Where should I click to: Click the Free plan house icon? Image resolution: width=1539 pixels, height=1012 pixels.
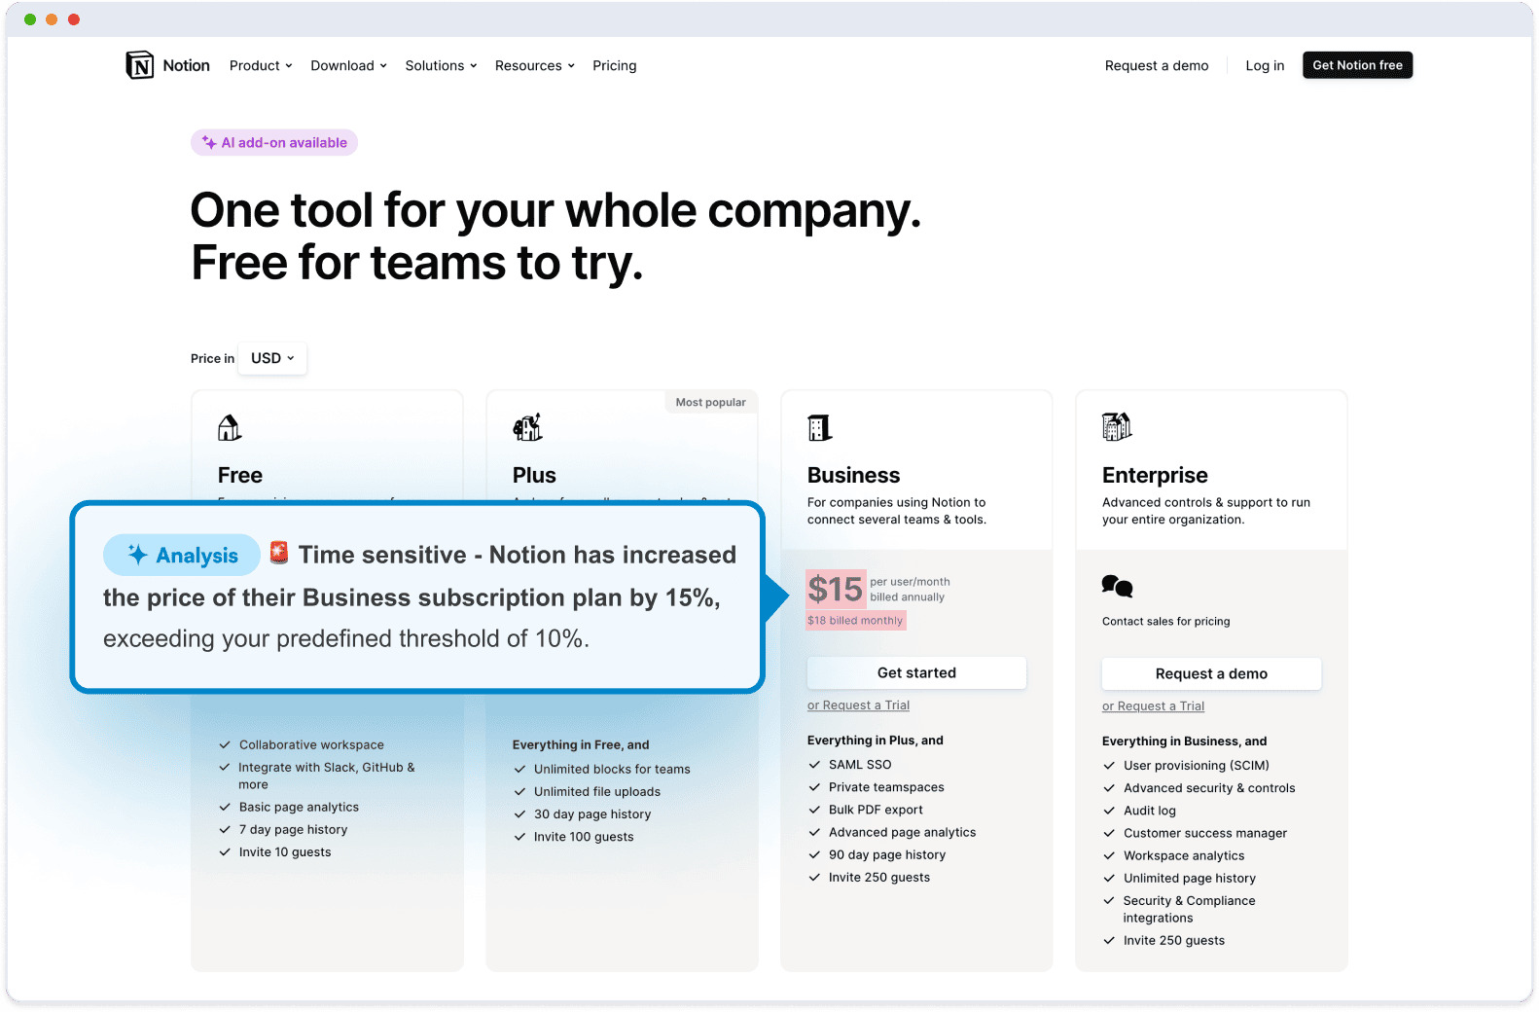[230, 427]
